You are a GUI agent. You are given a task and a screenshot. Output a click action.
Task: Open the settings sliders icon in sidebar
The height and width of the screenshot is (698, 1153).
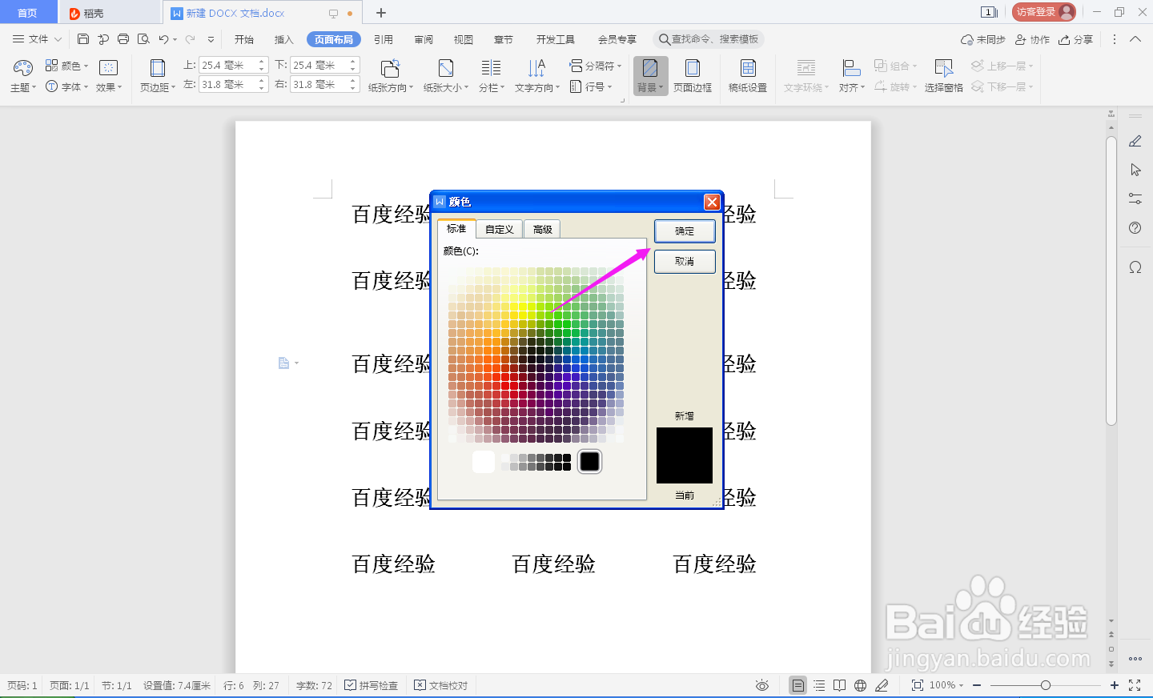pyautogui.click(x=1135, y=199)
